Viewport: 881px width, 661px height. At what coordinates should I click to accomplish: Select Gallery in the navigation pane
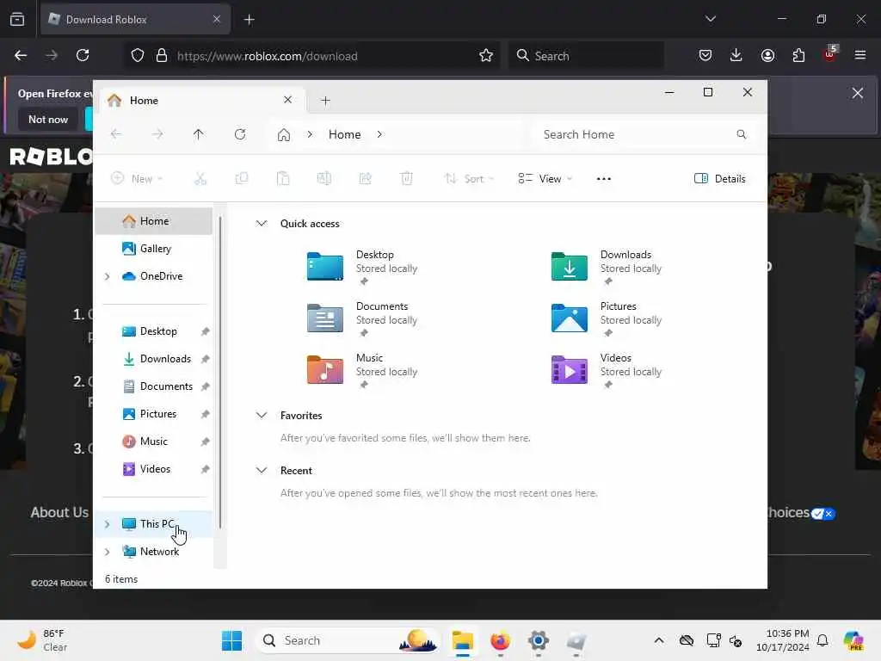[154, 249]
